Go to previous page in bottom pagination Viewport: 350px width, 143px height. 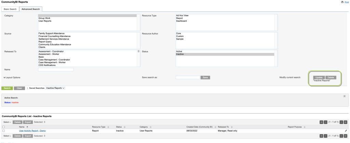click(326, 135)
